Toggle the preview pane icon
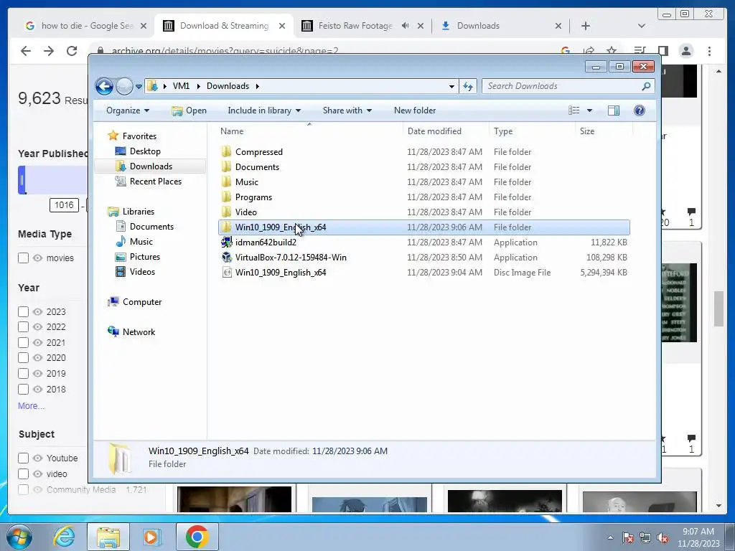Viewport: 735px width, 551px height. [613, 110]
